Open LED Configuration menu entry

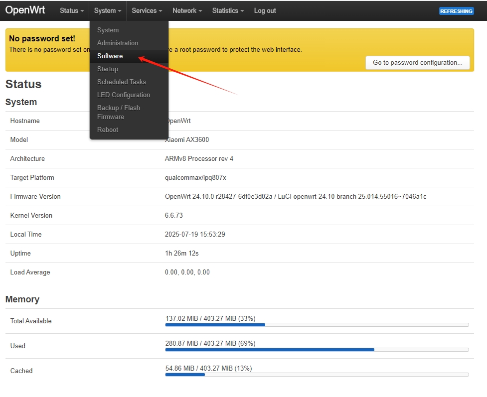pos(129,95)
